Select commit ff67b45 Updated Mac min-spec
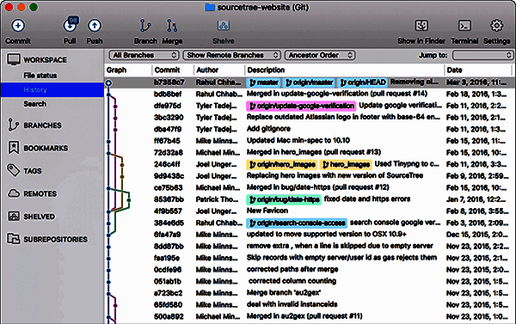516x324 pixels. point(310,141)
